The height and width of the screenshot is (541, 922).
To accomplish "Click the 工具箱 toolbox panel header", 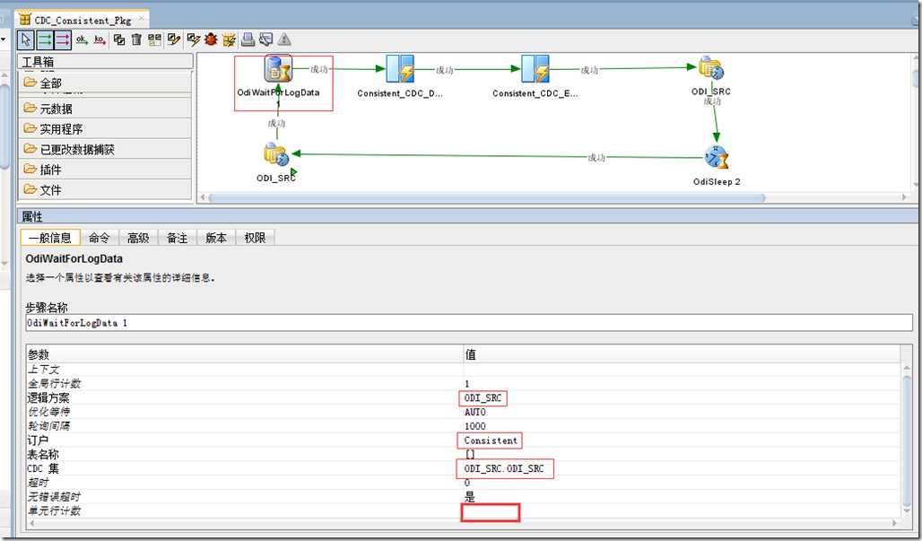I will point(105,62).
